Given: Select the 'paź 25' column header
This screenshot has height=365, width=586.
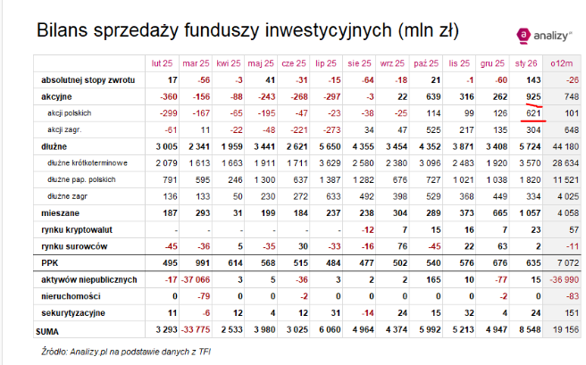Looking at the screenshot, I should (x=426, y=63).
